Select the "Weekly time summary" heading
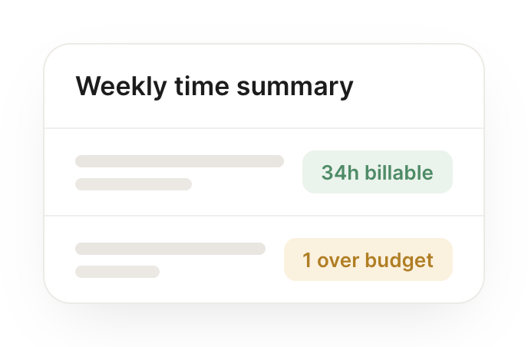 click(x=215, y=87)
